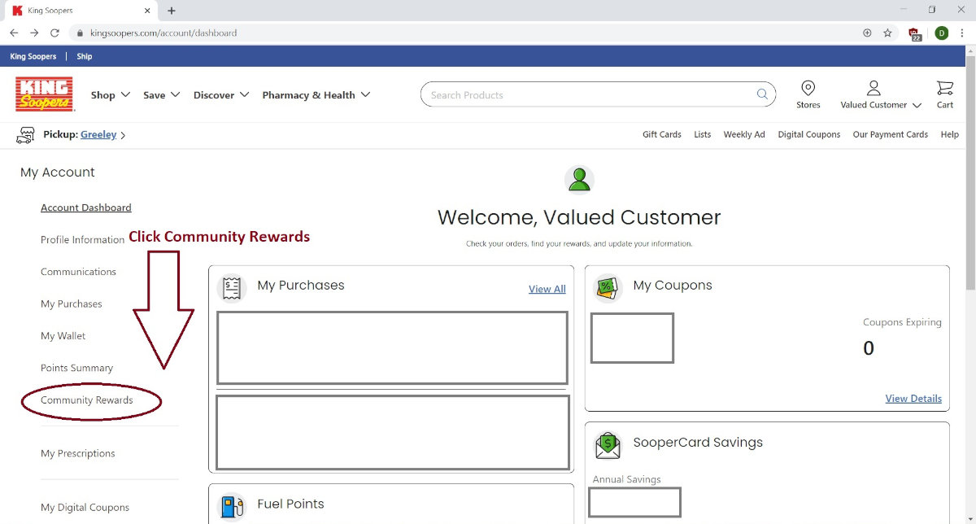Click the King Soopers logo
This screenshot has height=524, width=976.
45,94
